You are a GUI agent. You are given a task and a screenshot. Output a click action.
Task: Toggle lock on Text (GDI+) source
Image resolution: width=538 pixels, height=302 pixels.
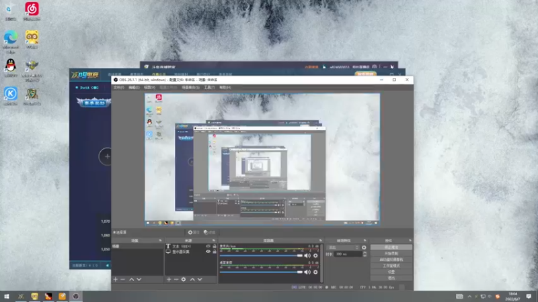coord(215,246)
